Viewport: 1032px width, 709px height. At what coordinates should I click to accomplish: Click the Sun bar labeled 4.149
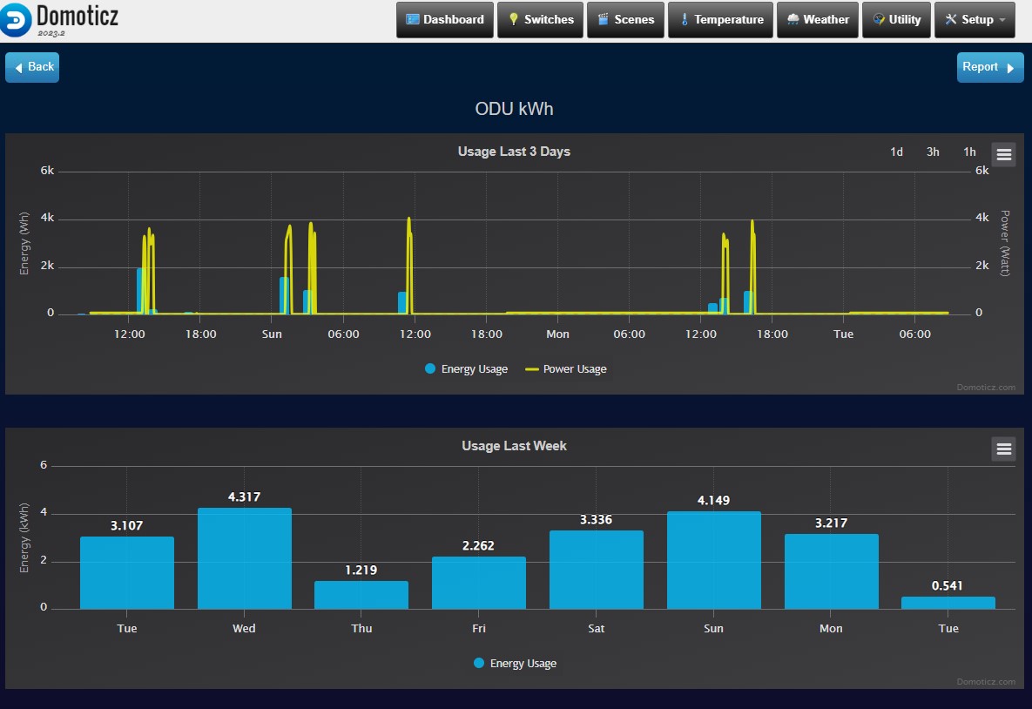(x=713, y=560)
